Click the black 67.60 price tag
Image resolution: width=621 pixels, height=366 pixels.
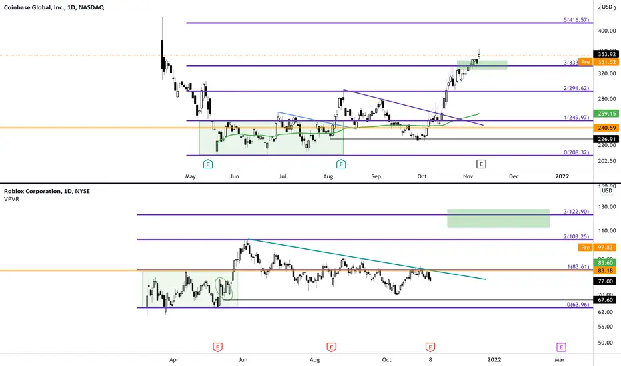click(x=604, y=300)
